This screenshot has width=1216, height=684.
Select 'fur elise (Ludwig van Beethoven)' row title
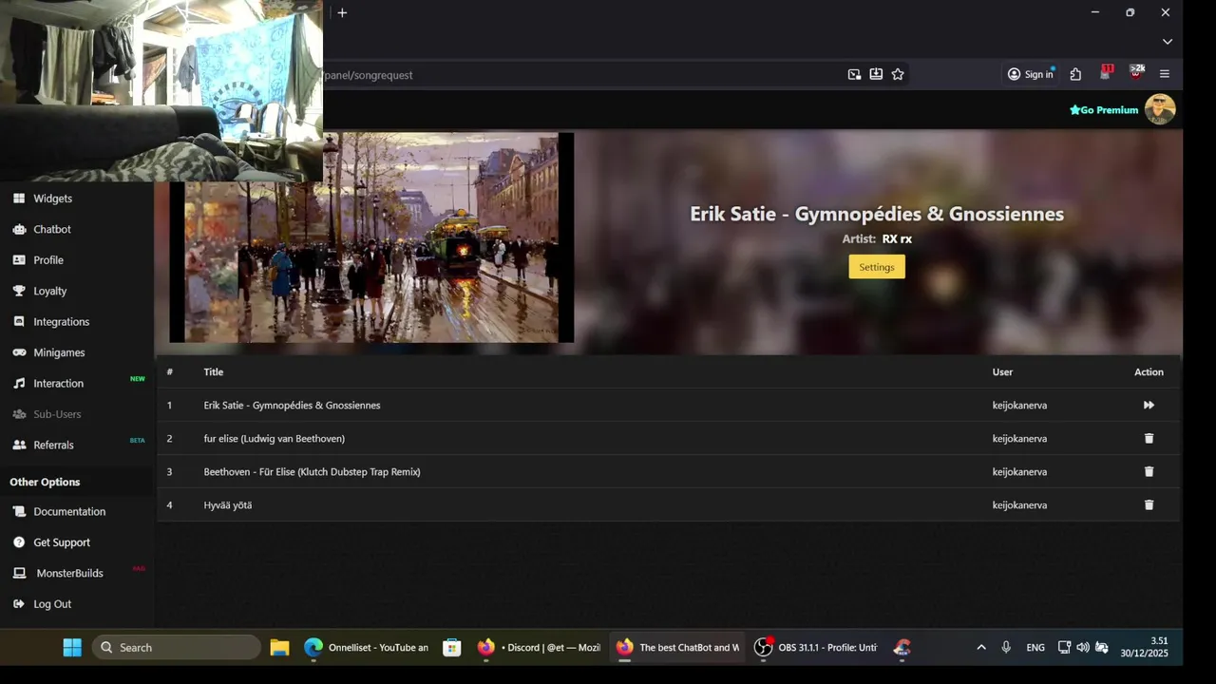pos(274,438)
